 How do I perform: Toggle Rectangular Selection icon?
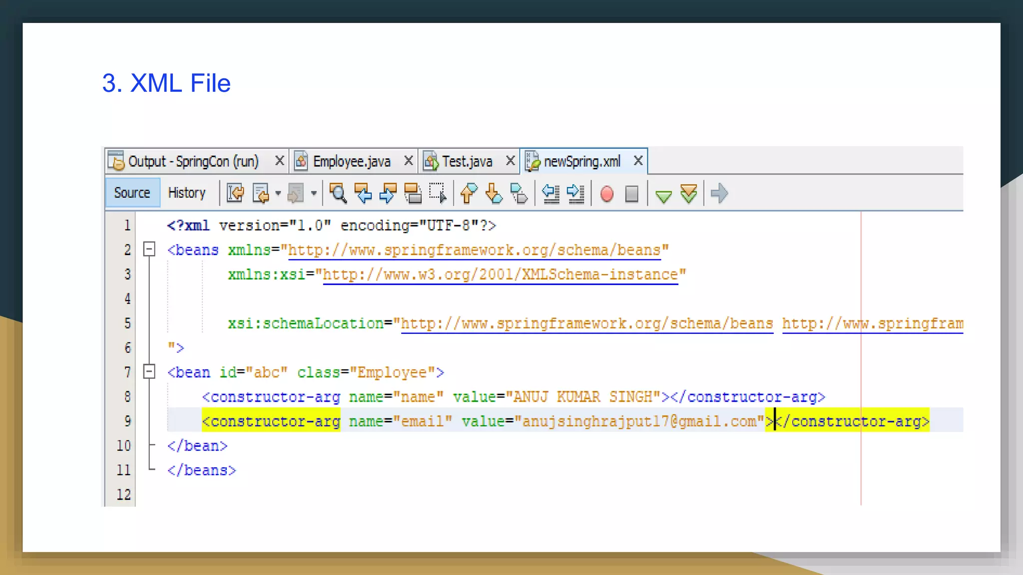tap(438, 193)
